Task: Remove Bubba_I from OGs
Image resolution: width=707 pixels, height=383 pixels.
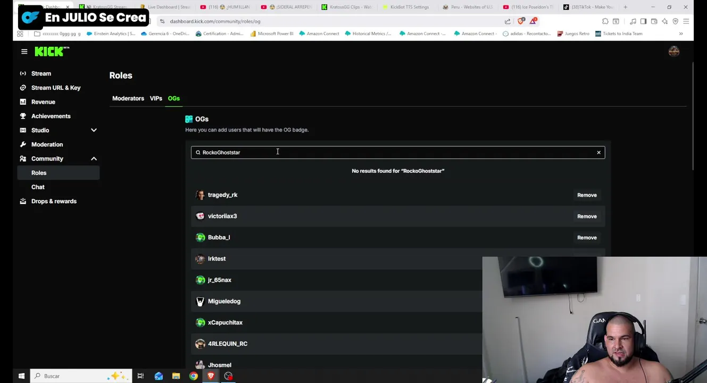Action: pyautogui.click(x=587, y=238)
